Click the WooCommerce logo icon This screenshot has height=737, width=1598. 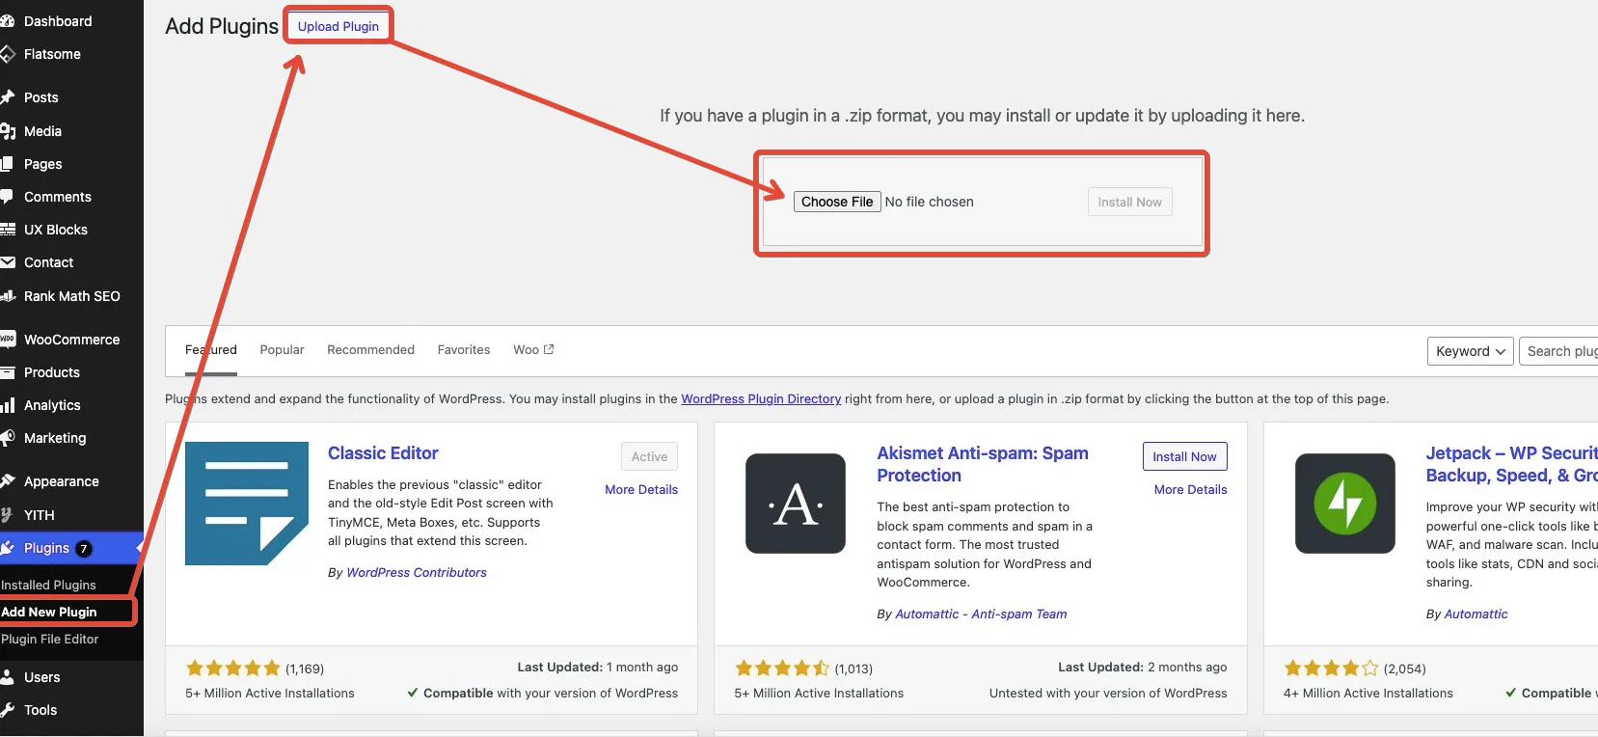click(x=7, y=340)
